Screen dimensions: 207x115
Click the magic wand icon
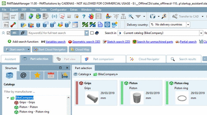(131, 16)
